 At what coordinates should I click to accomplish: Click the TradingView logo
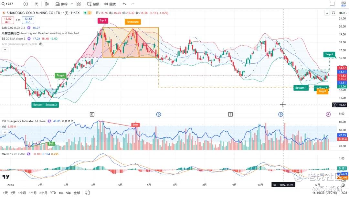coord(6,177)
